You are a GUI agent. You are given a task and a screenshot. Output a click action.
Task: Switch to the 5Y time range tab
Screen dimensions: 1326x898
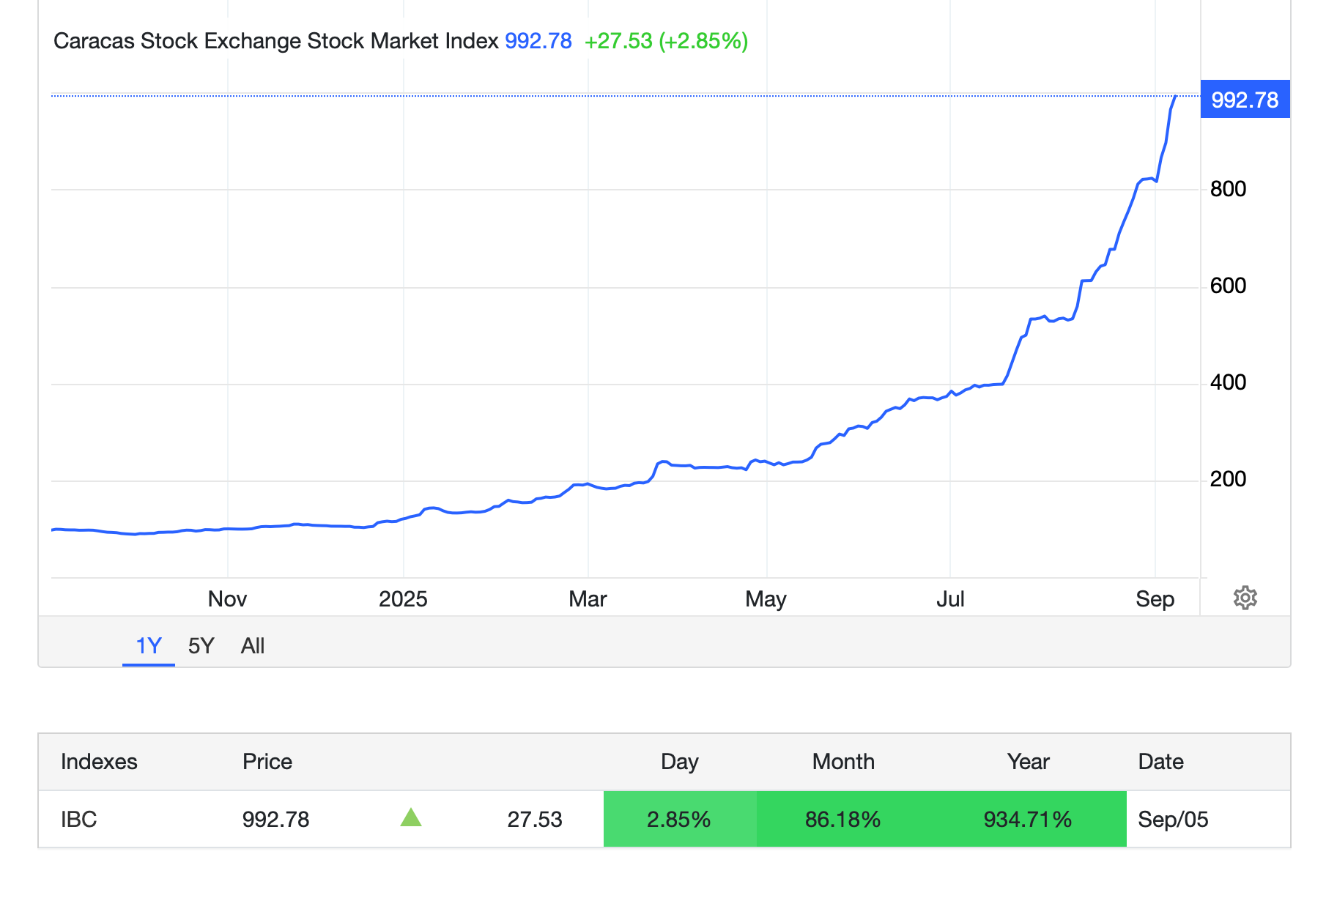click(x=201, y=645)
